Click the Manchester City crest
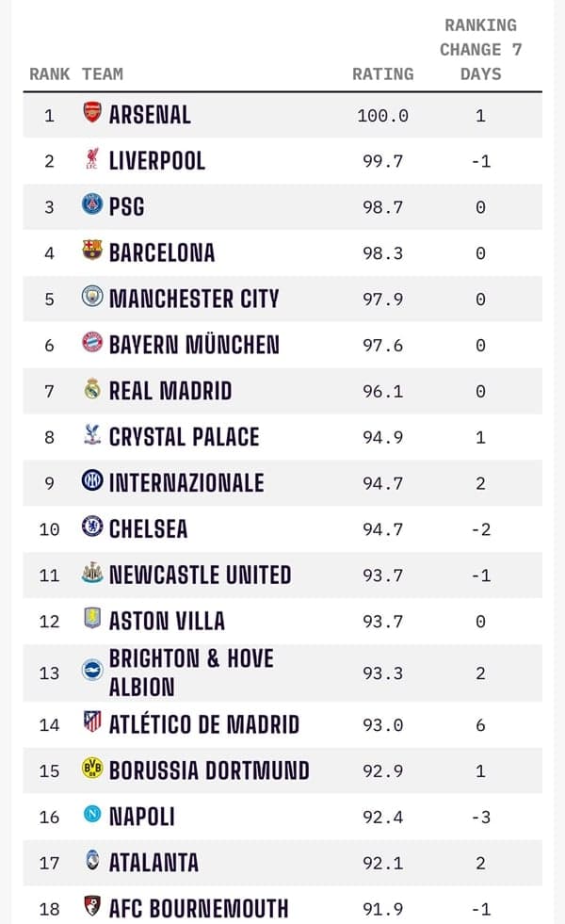The height and width of the screenshot is (924, 565). 91,298
